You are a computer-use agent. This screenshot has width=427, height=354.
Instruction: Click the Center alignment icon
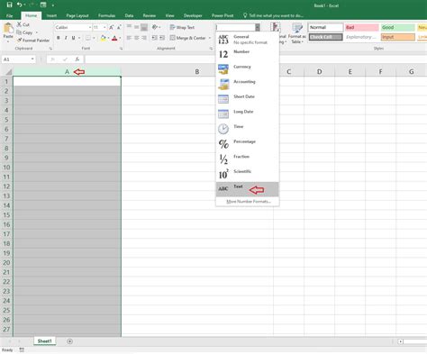pos(137,38)
